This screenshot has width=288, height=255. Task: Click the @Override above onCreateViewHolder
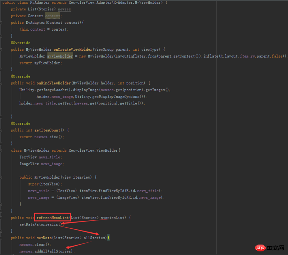click(x=21, y=43)
